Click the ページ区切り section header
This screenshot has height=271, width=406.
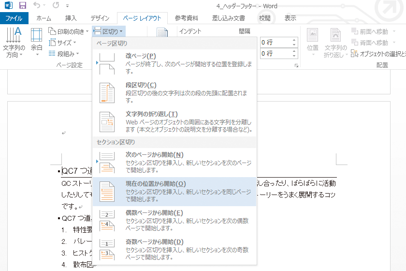174,43
